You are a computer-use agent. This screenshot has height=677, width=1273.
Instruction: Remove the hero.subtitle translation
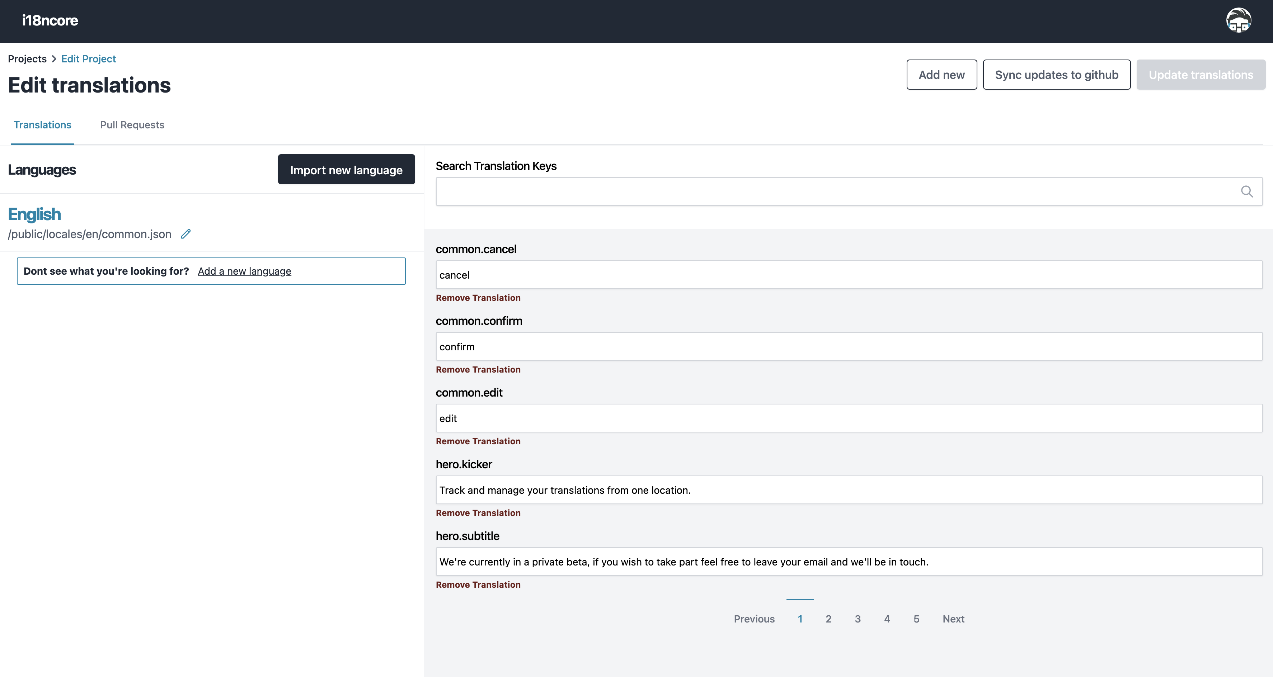coord(478,584)
